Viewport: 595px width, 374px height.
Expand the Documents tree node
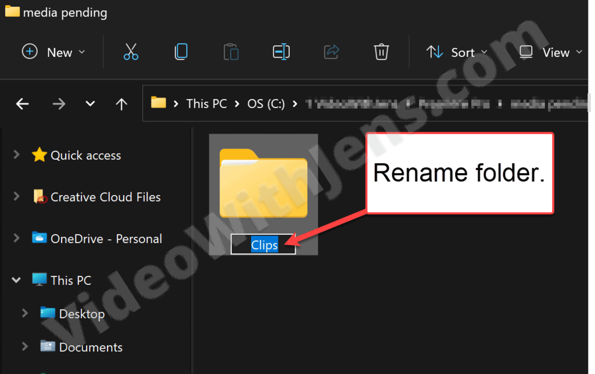[x=24, y=347]
